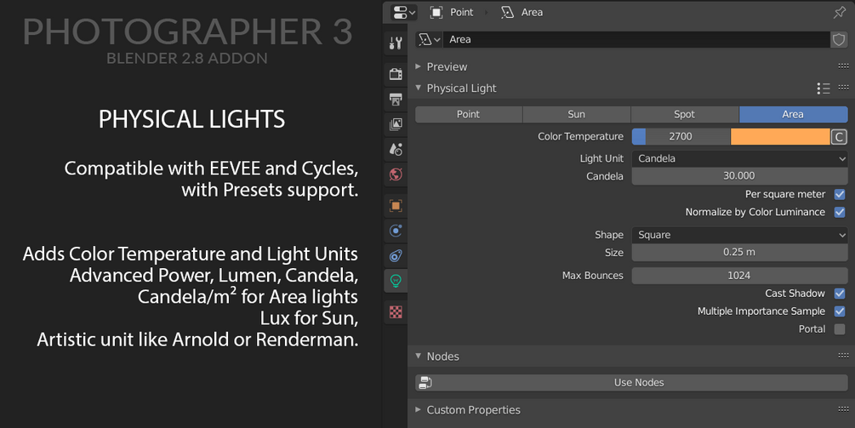Enable the Portal checkbox

840,329
